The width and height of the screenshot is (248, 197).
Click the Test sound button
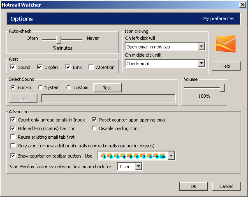(107, 88)
